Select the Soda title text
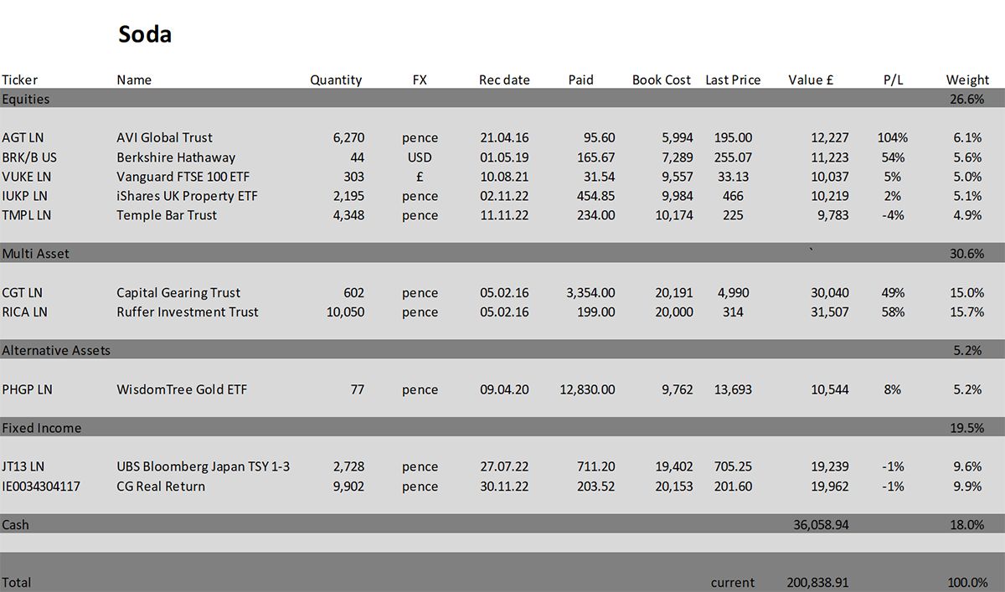Image resolution: width=1005 pixels, height=592 pixels. pos(145,34)
